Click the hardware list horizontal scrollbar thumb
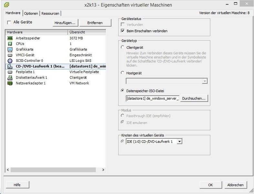Screen dimensions: 254x194 click(x=53, y=170)
